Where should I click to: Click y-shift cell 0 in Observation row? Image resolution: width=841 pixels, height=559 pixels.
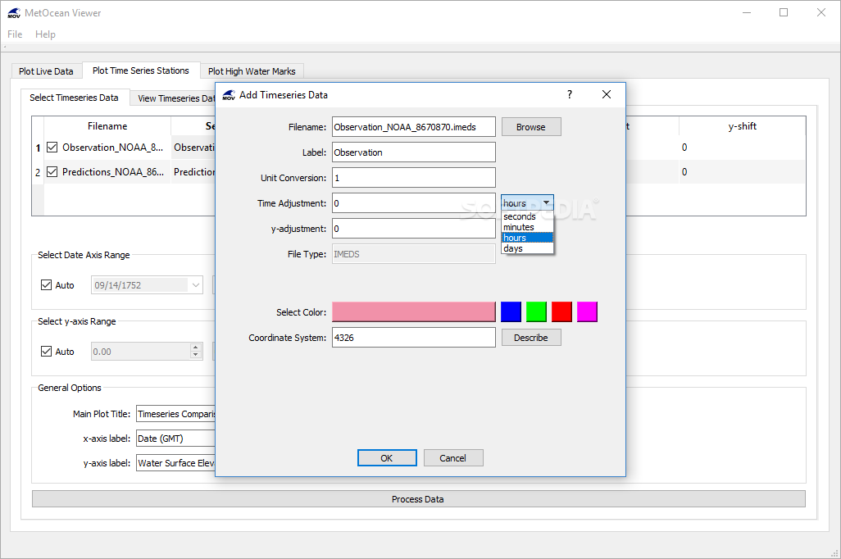(743, 148)
